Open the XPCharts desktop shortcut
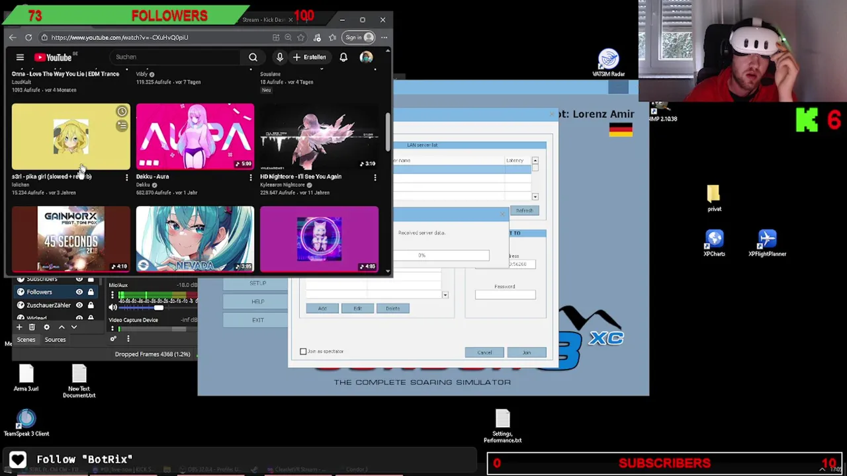 [714, 243]
